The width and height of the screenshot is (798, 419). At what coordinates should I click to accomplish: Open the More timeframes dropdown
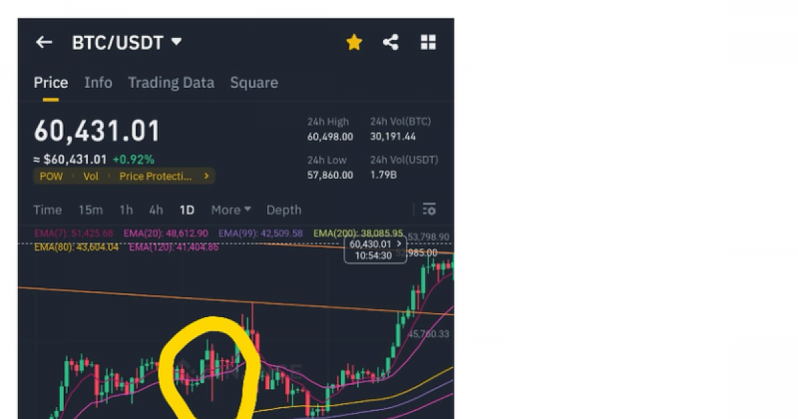pos(231,209)
